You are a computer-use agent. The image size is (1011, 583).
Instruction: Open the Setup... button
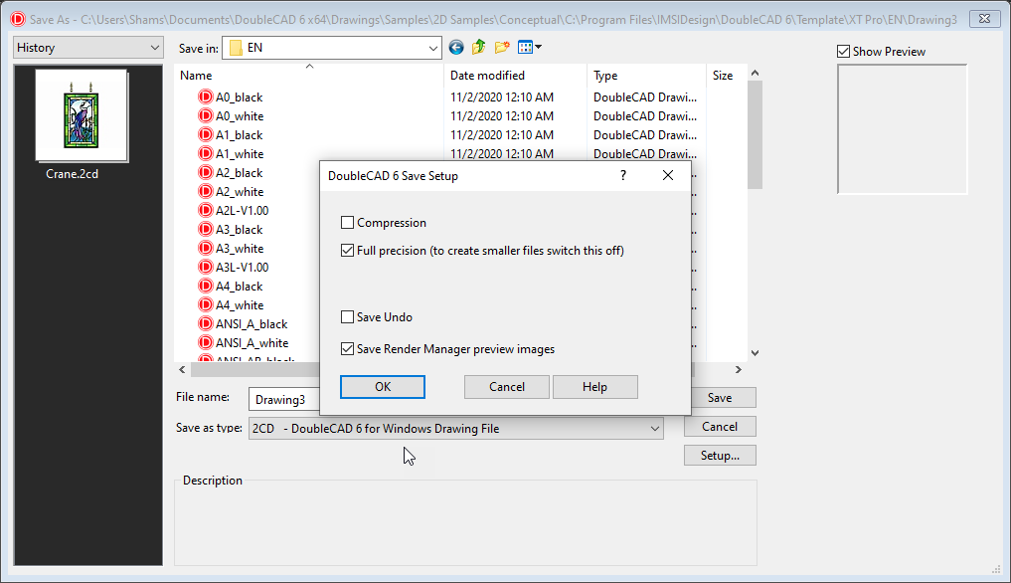pos(720,456)
